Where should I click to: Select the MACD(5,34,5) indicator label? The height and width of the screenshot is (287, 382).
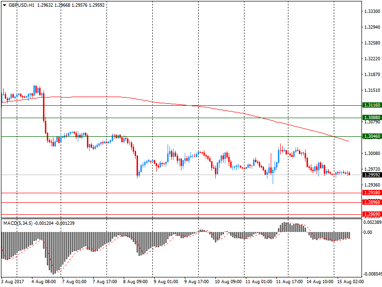(x=18, y=223)
